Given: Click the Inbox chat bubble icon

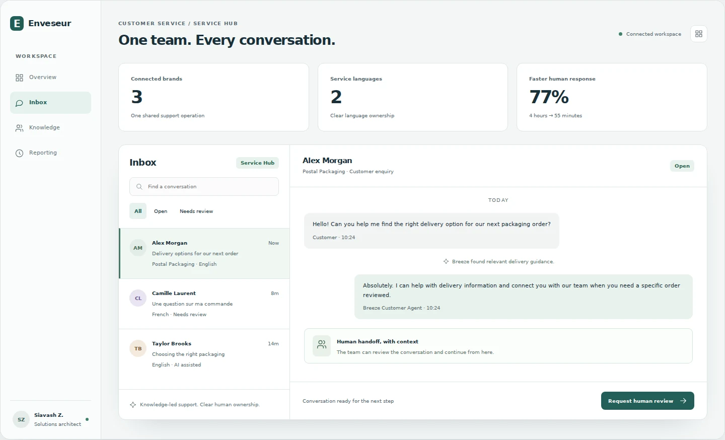Looking at the screenshot, I should [x=19, y=103].
